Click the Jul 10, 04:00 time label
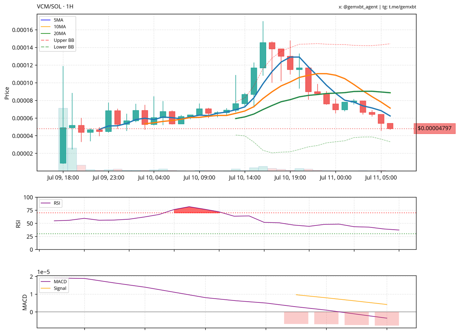Image resolution: width=457 pixels, height=334 pixels. click(x=154, y=177)
